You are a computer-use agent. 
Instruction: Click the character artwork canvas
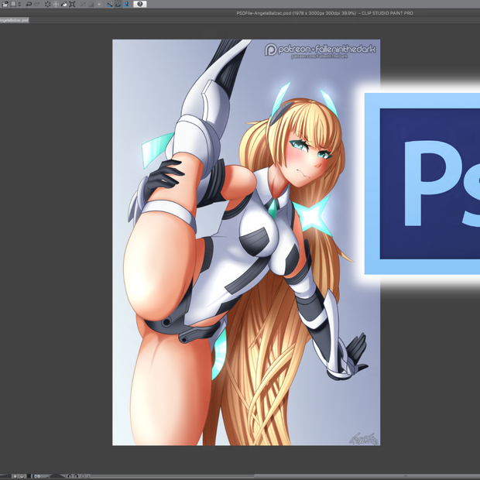click(246, 242)
